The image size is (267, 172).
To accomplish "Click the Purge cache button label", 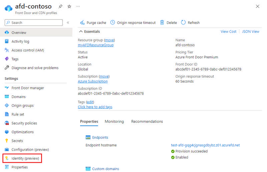I will click(96, 23).
